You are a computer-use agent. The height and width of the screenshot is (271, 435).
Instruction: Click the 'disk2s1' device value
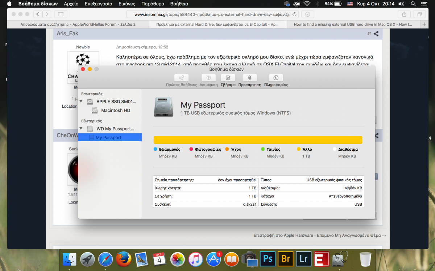tap(250, 204)
